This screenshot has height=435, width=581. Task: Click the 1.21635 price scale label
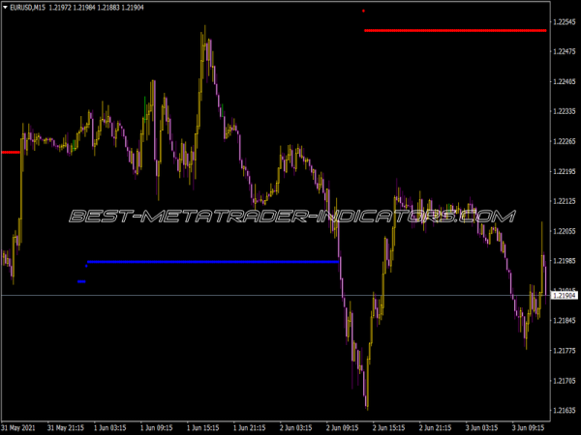(563, 411)
